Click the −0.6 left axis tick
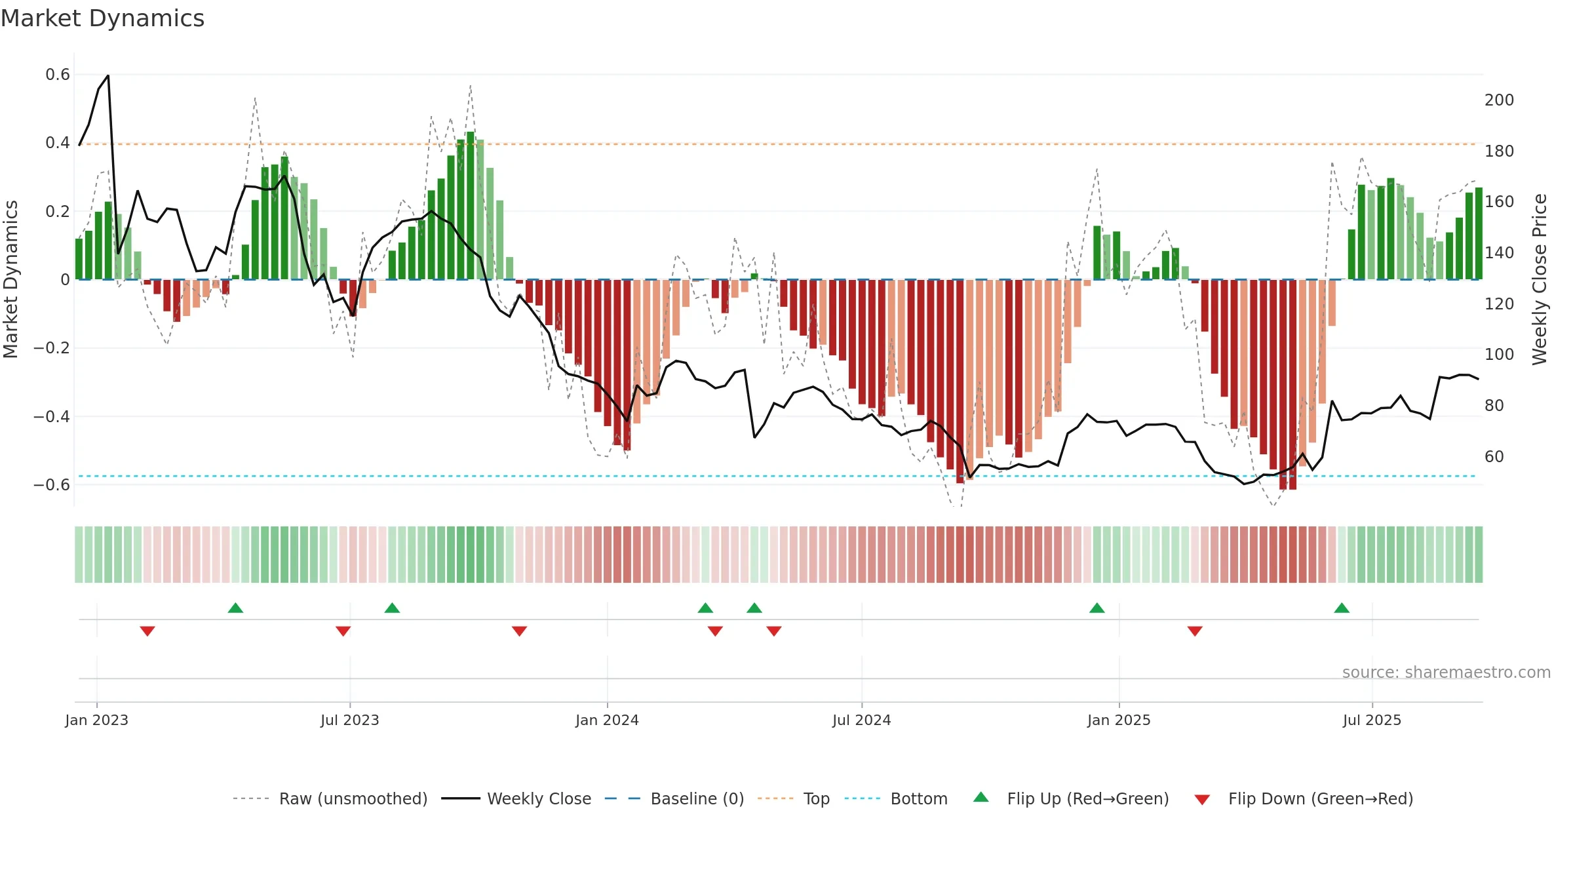This screenshot has width=1573, height=885. click(52, 485)
